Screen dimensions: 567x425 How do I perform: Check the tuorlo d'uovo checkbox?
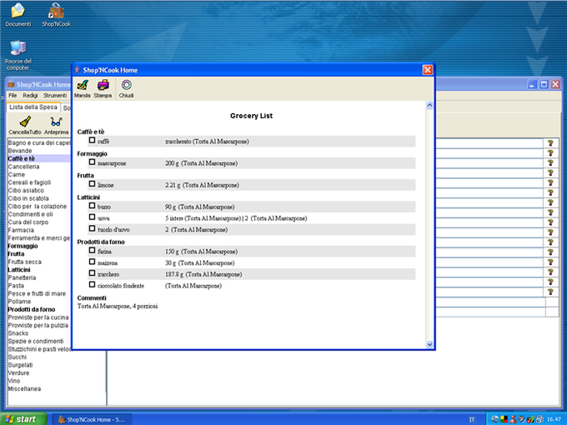[93, 228]
